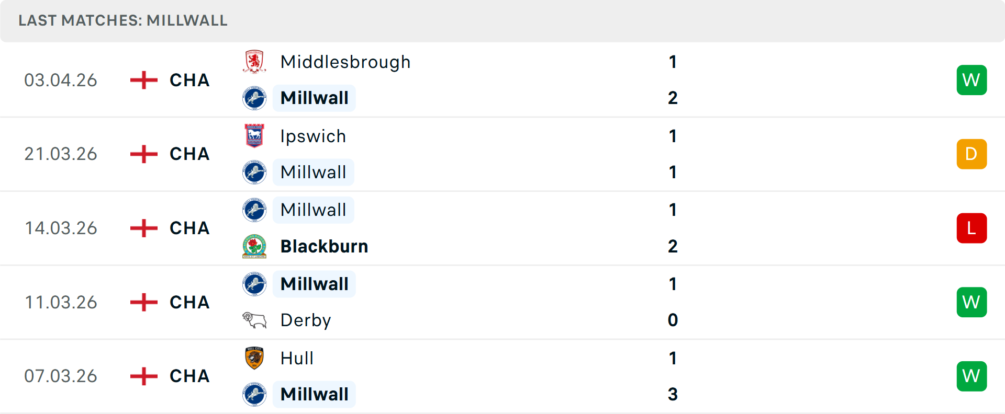This screenshot has width=1005, height=414.
Task: Open the Blackburn team page
Action: (323, 246)
